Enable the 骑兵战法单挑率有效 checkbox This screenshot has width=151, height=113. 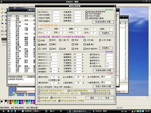point(87,12)
